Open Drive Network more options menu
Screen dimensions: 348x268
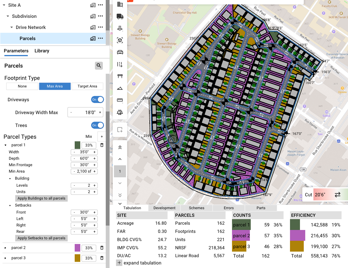tap(100, 27)
